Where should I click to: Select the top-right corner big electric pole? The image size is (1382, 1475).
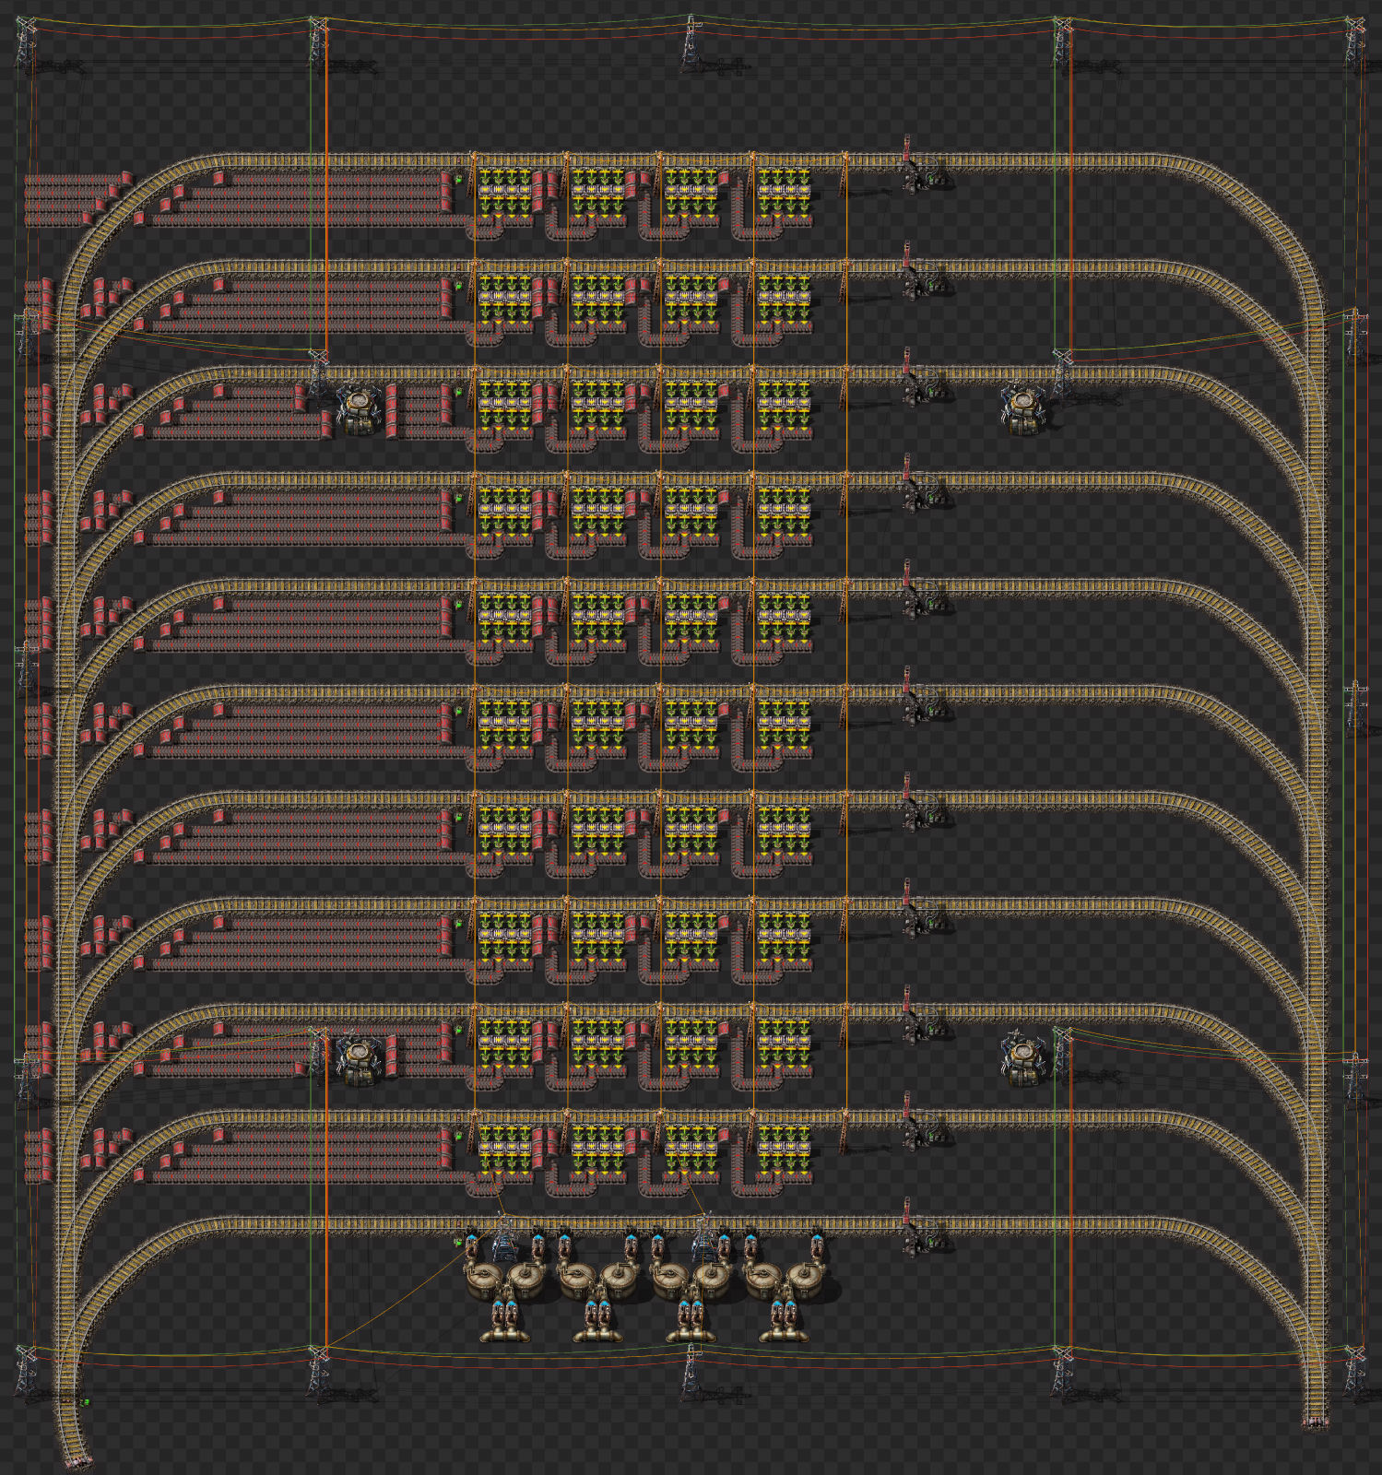point(1354,41)
